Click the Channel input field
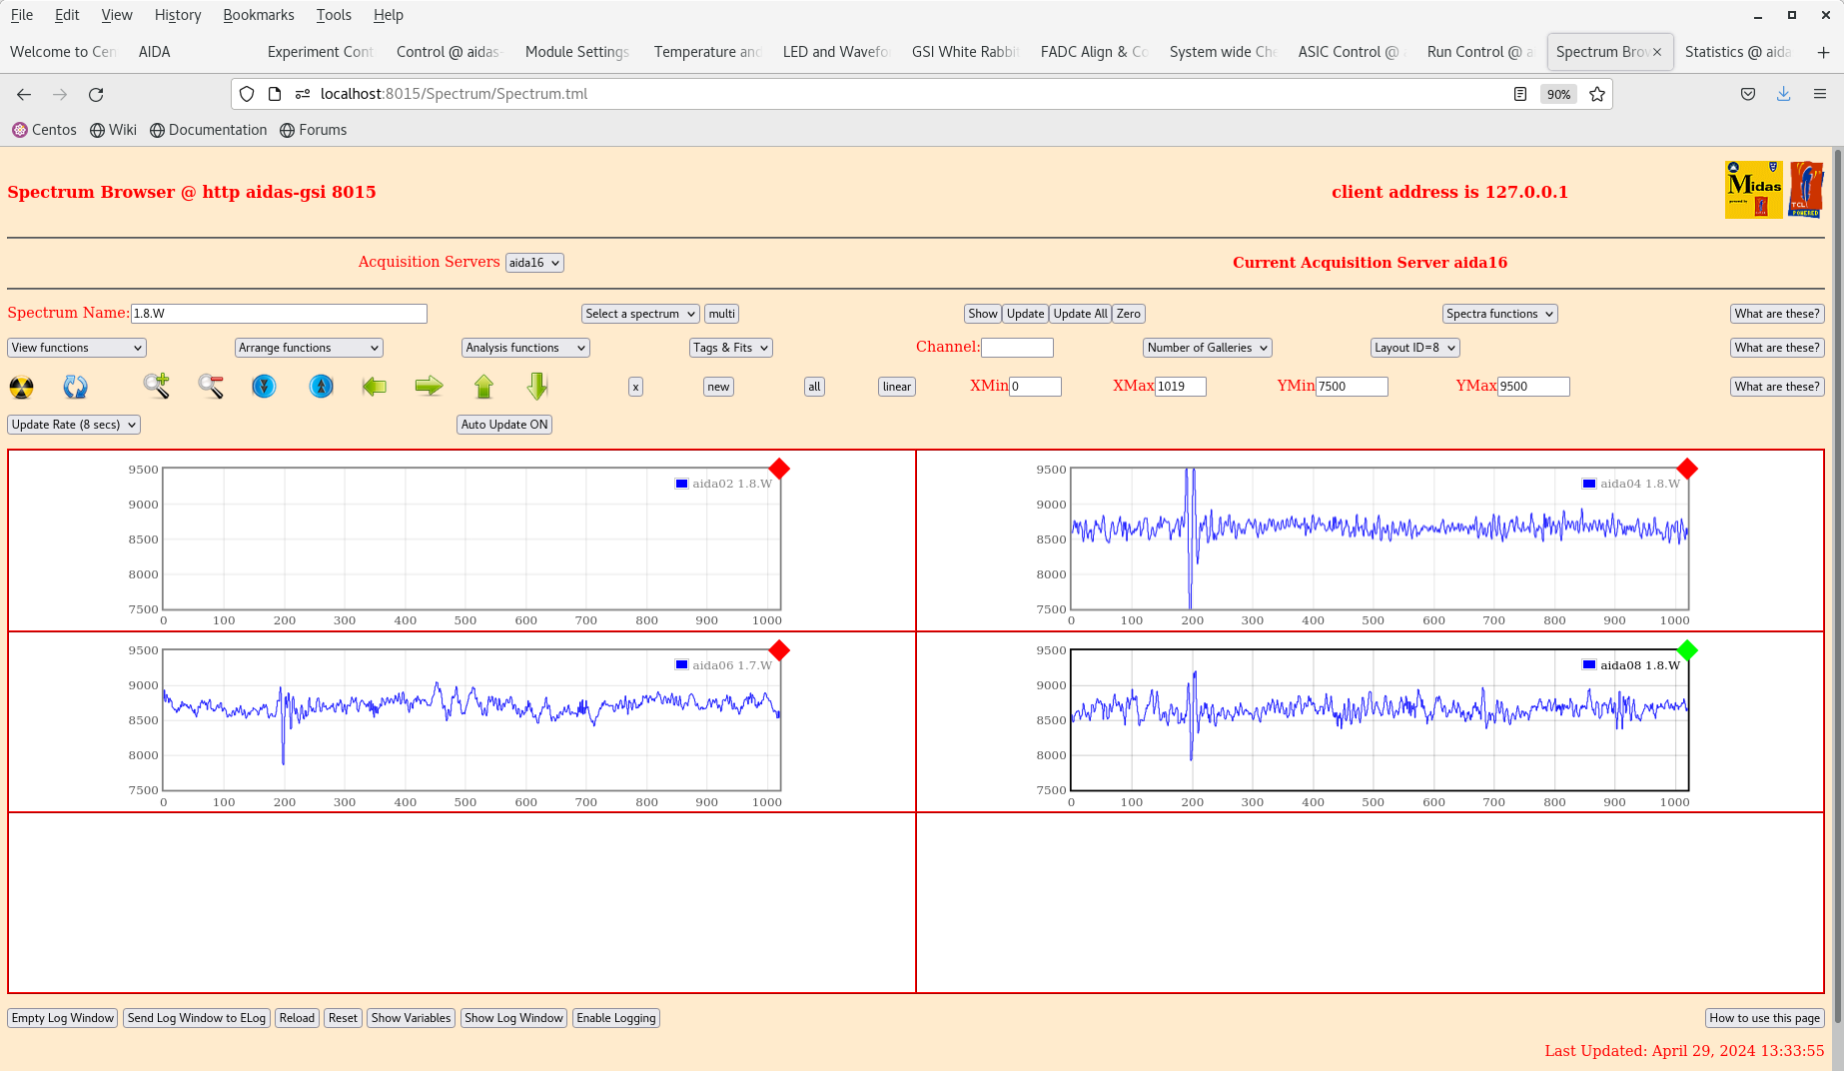This screenshot has width=1844, height=1071. click(1017, 348)
